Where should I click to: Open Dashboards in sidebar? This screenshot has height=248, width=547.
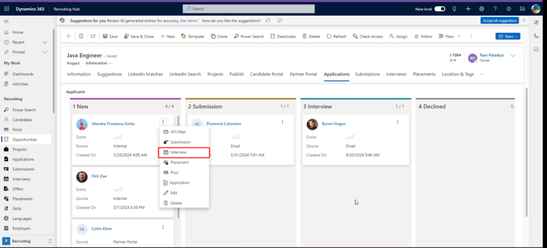pos(23,74)
